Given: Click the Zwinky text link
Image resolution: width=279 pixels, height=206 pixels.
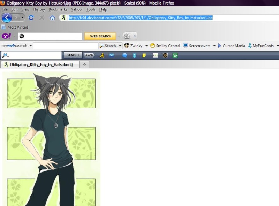Looking at the screenshot, I should coord(136,46).
